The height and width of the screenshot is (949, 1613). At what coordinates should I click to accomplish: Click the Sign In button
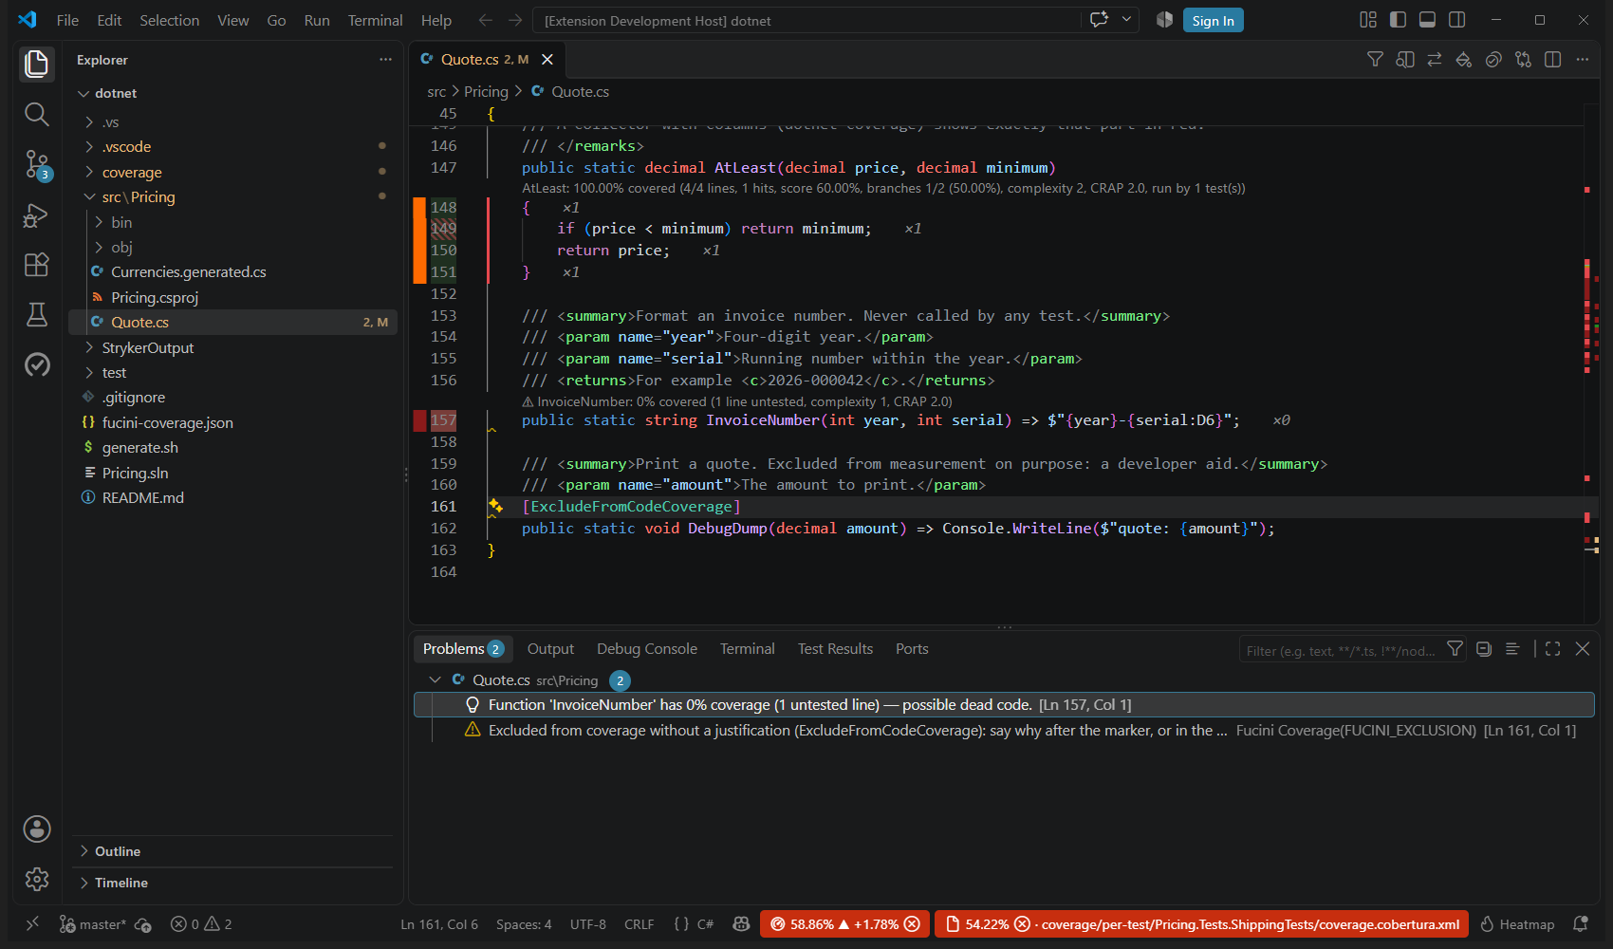point(1213,20)
